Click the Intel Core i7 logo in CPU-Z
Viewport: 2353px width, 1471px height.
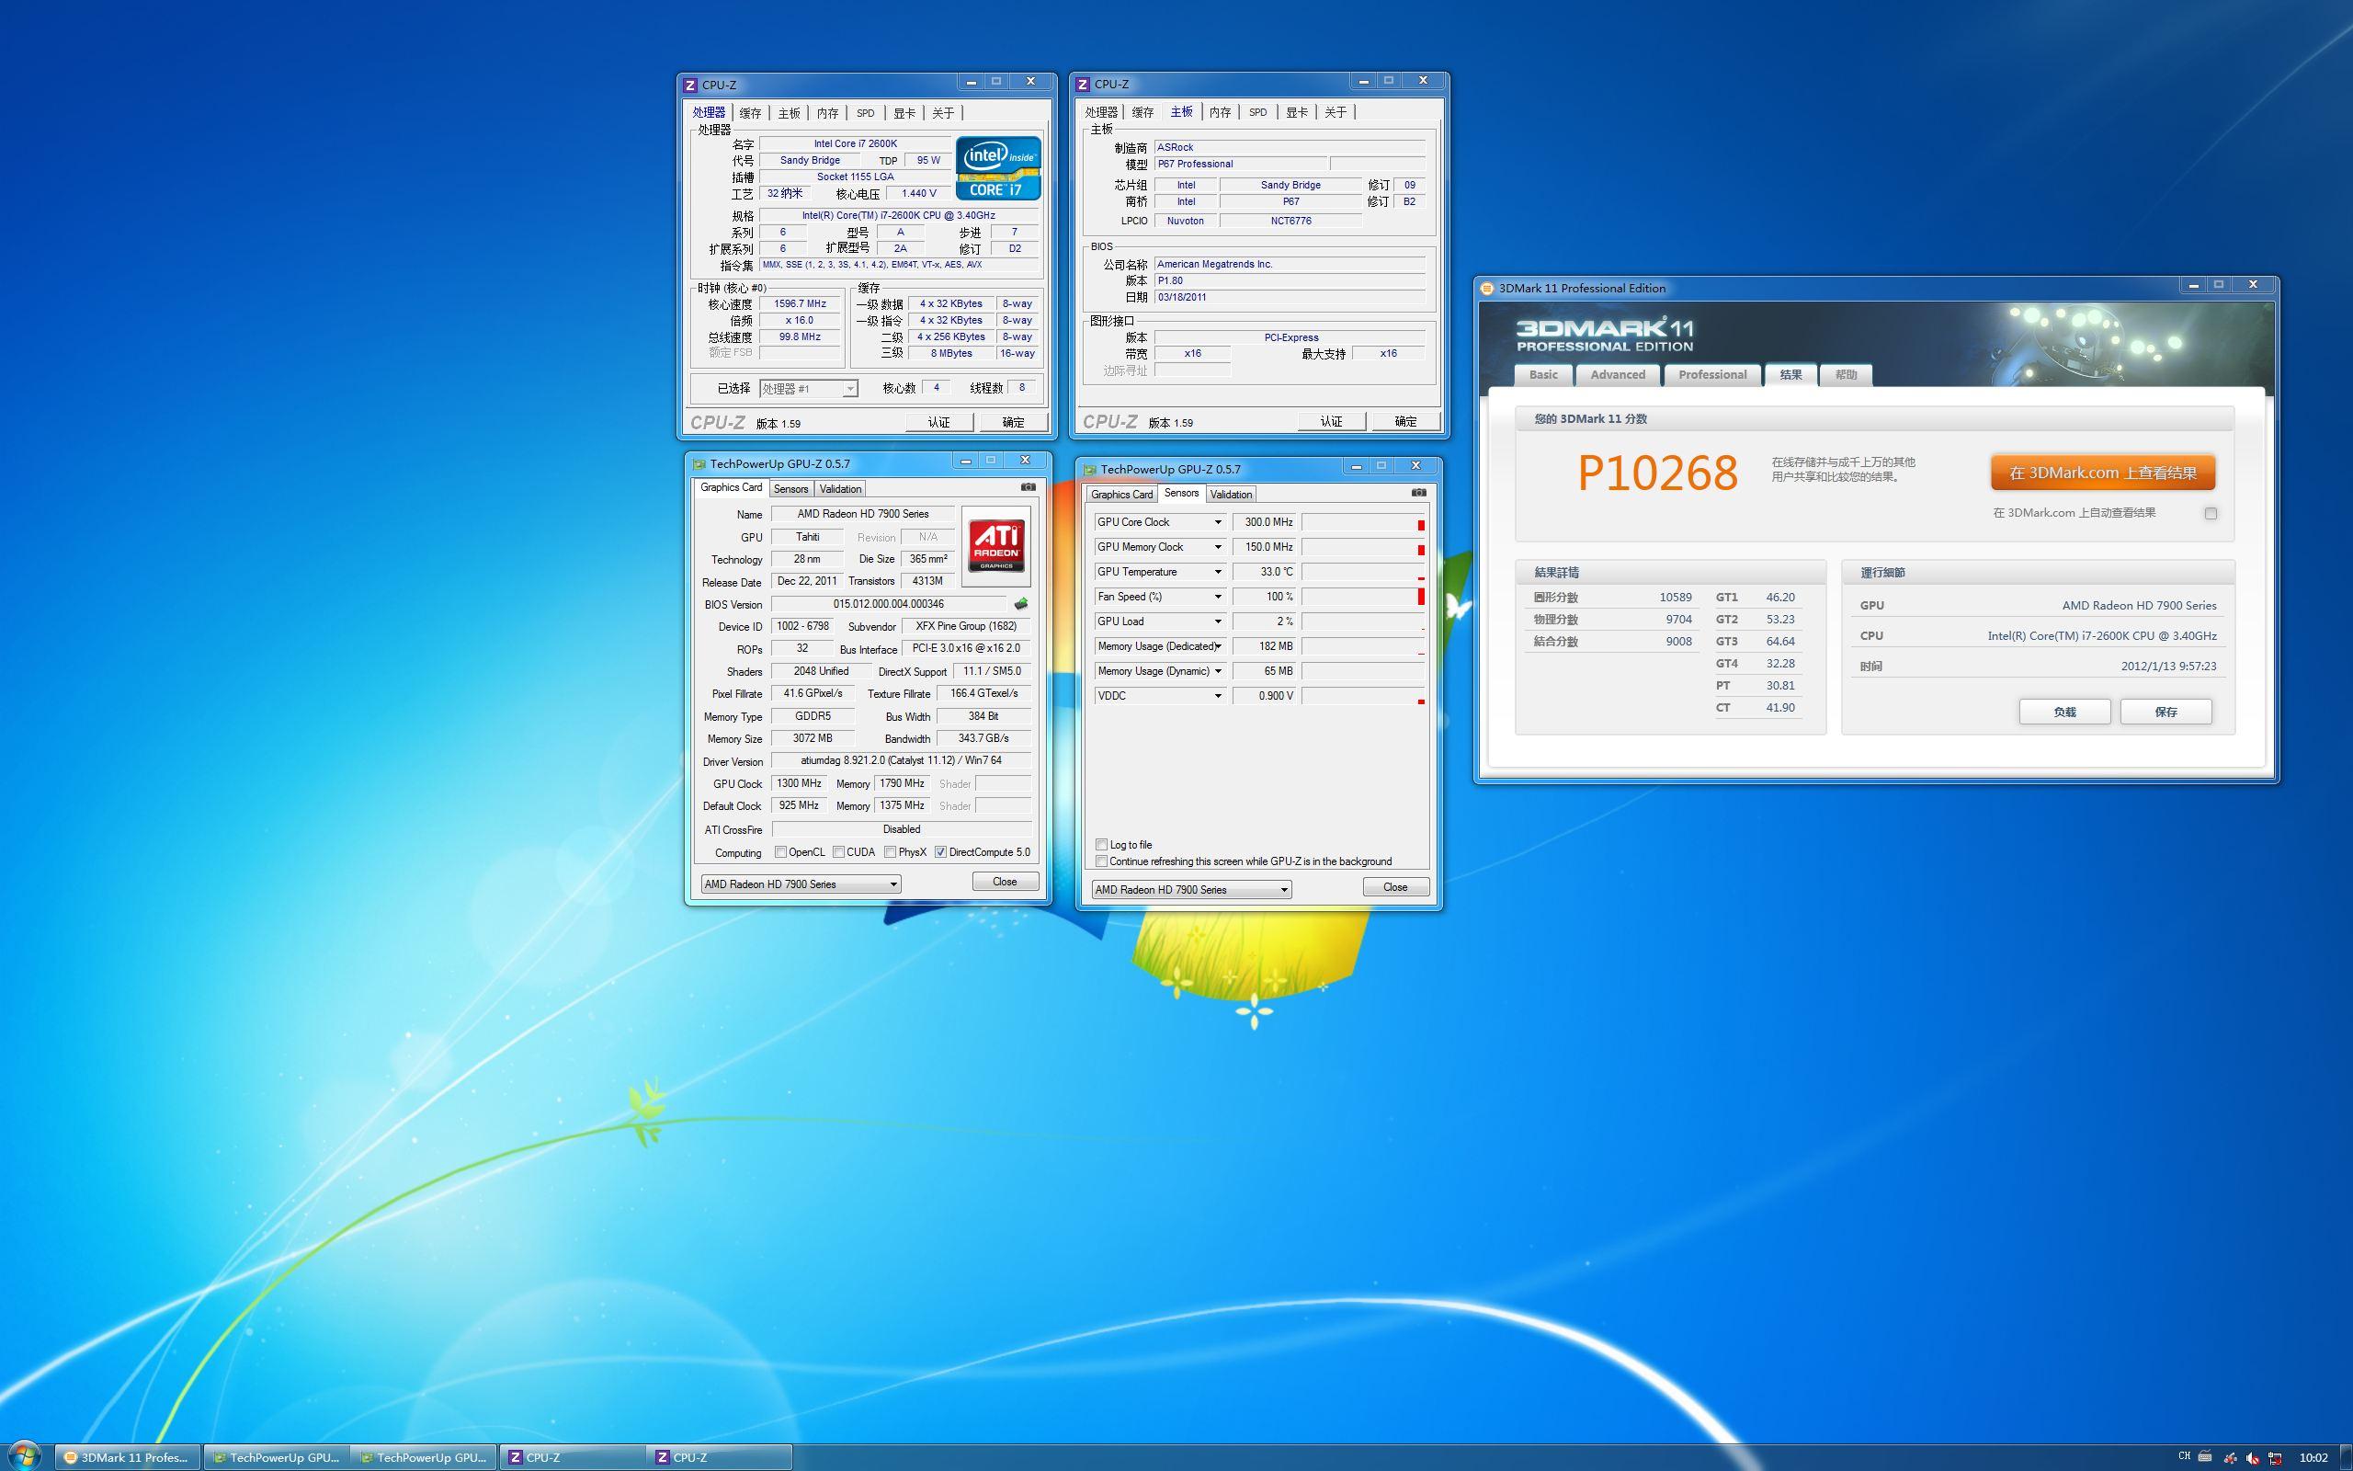click(x=998, y=168)
